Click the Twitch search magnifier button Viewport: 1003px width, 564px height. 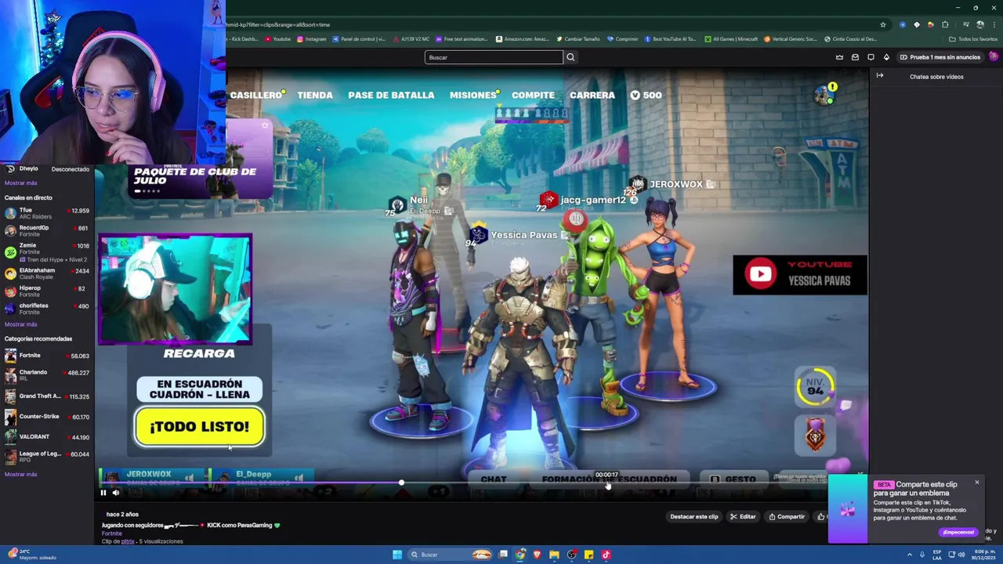click(x=570, y=57)
